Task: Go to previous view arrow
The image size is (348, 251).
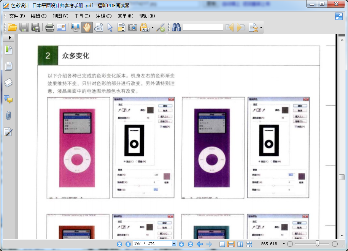Action: tap(200, 244)
